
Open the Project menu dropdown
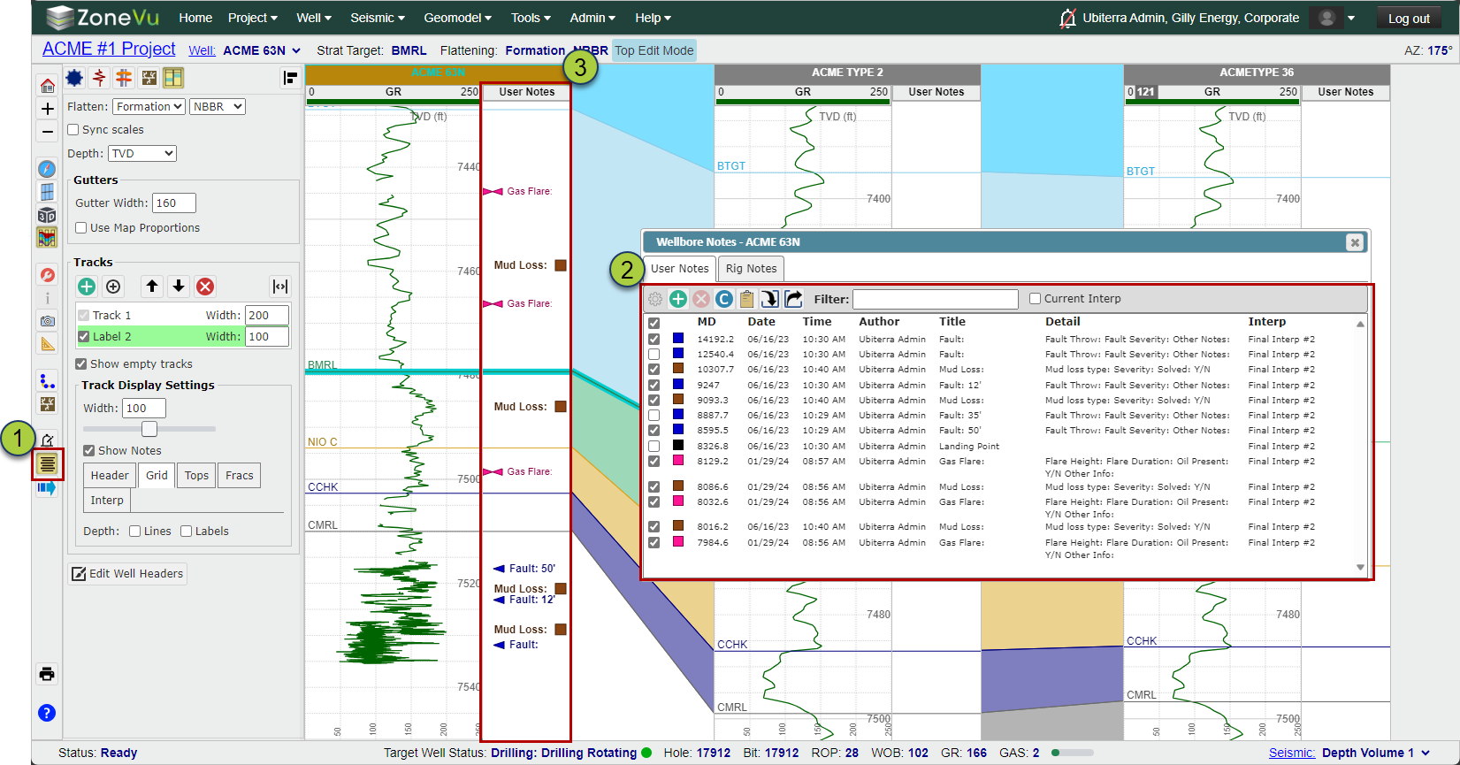pyautogui.click(x=253, y=18)
